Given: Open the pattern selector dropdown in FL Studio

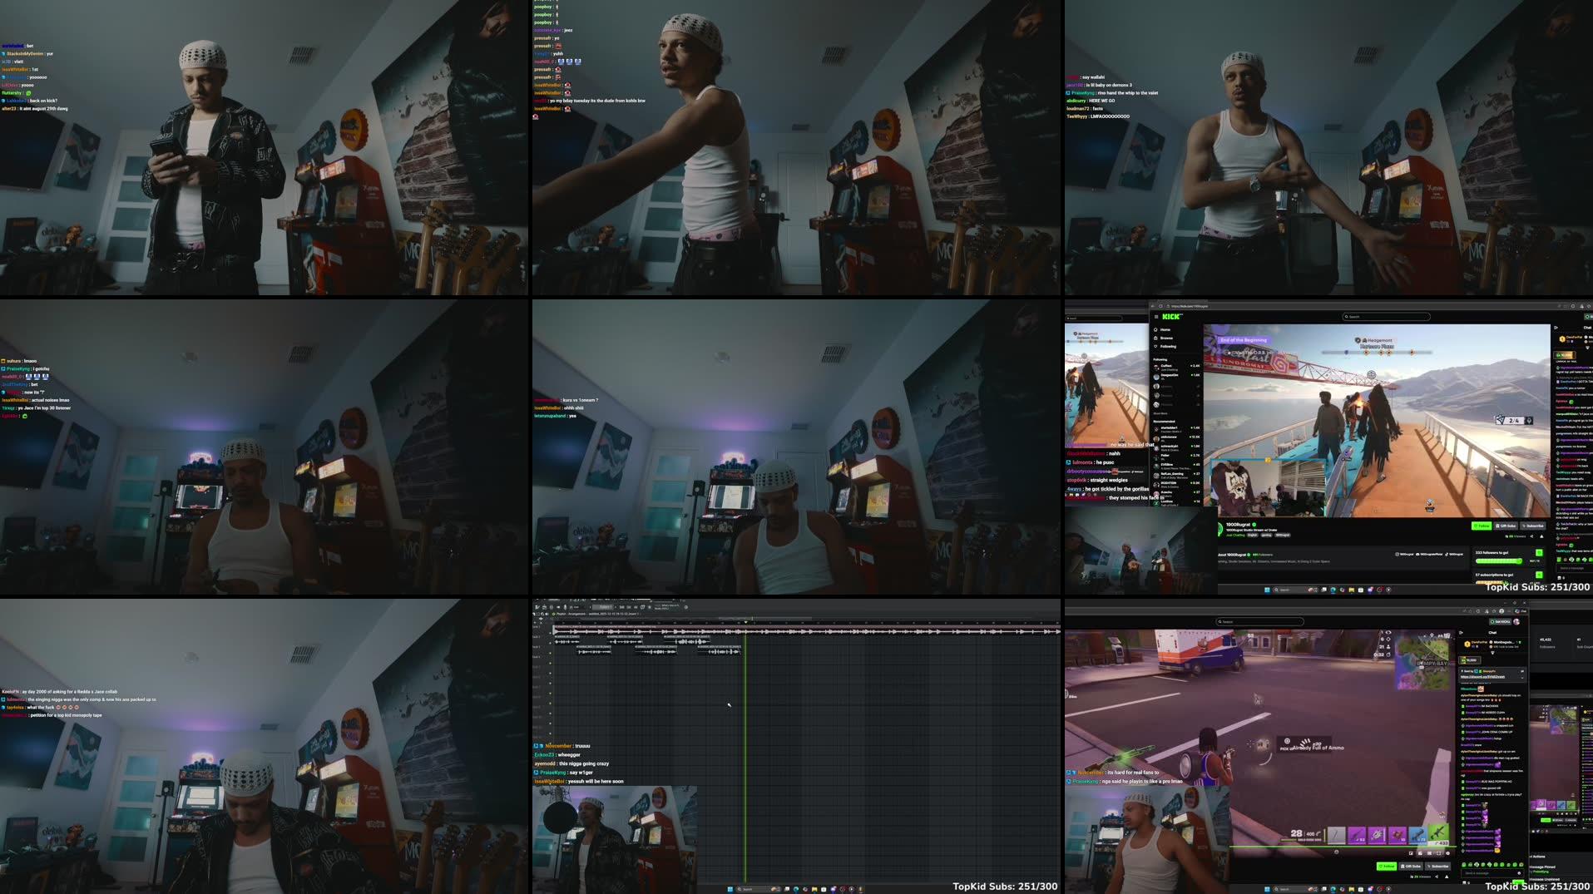Looking at the screenshot, I should pos(602,607).
